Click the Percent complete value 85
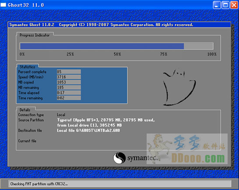Viewport: 239px width, 190px height. pos(69,72)
